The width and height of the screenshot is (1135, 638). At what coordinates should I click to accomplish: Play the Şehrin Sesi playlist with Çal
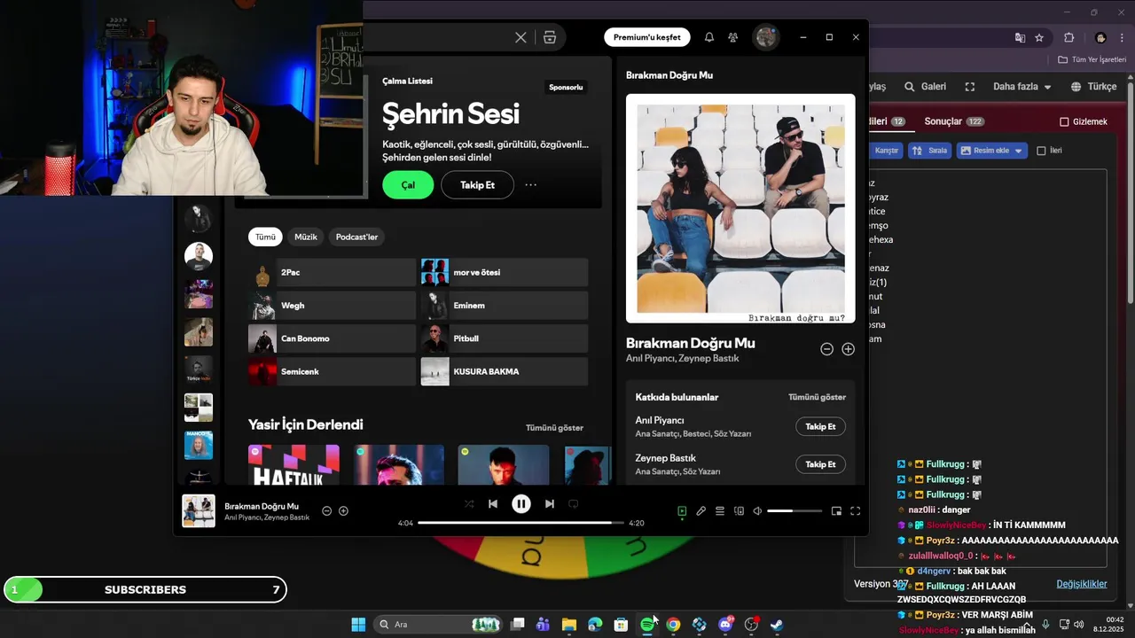[x=408, y=185]
